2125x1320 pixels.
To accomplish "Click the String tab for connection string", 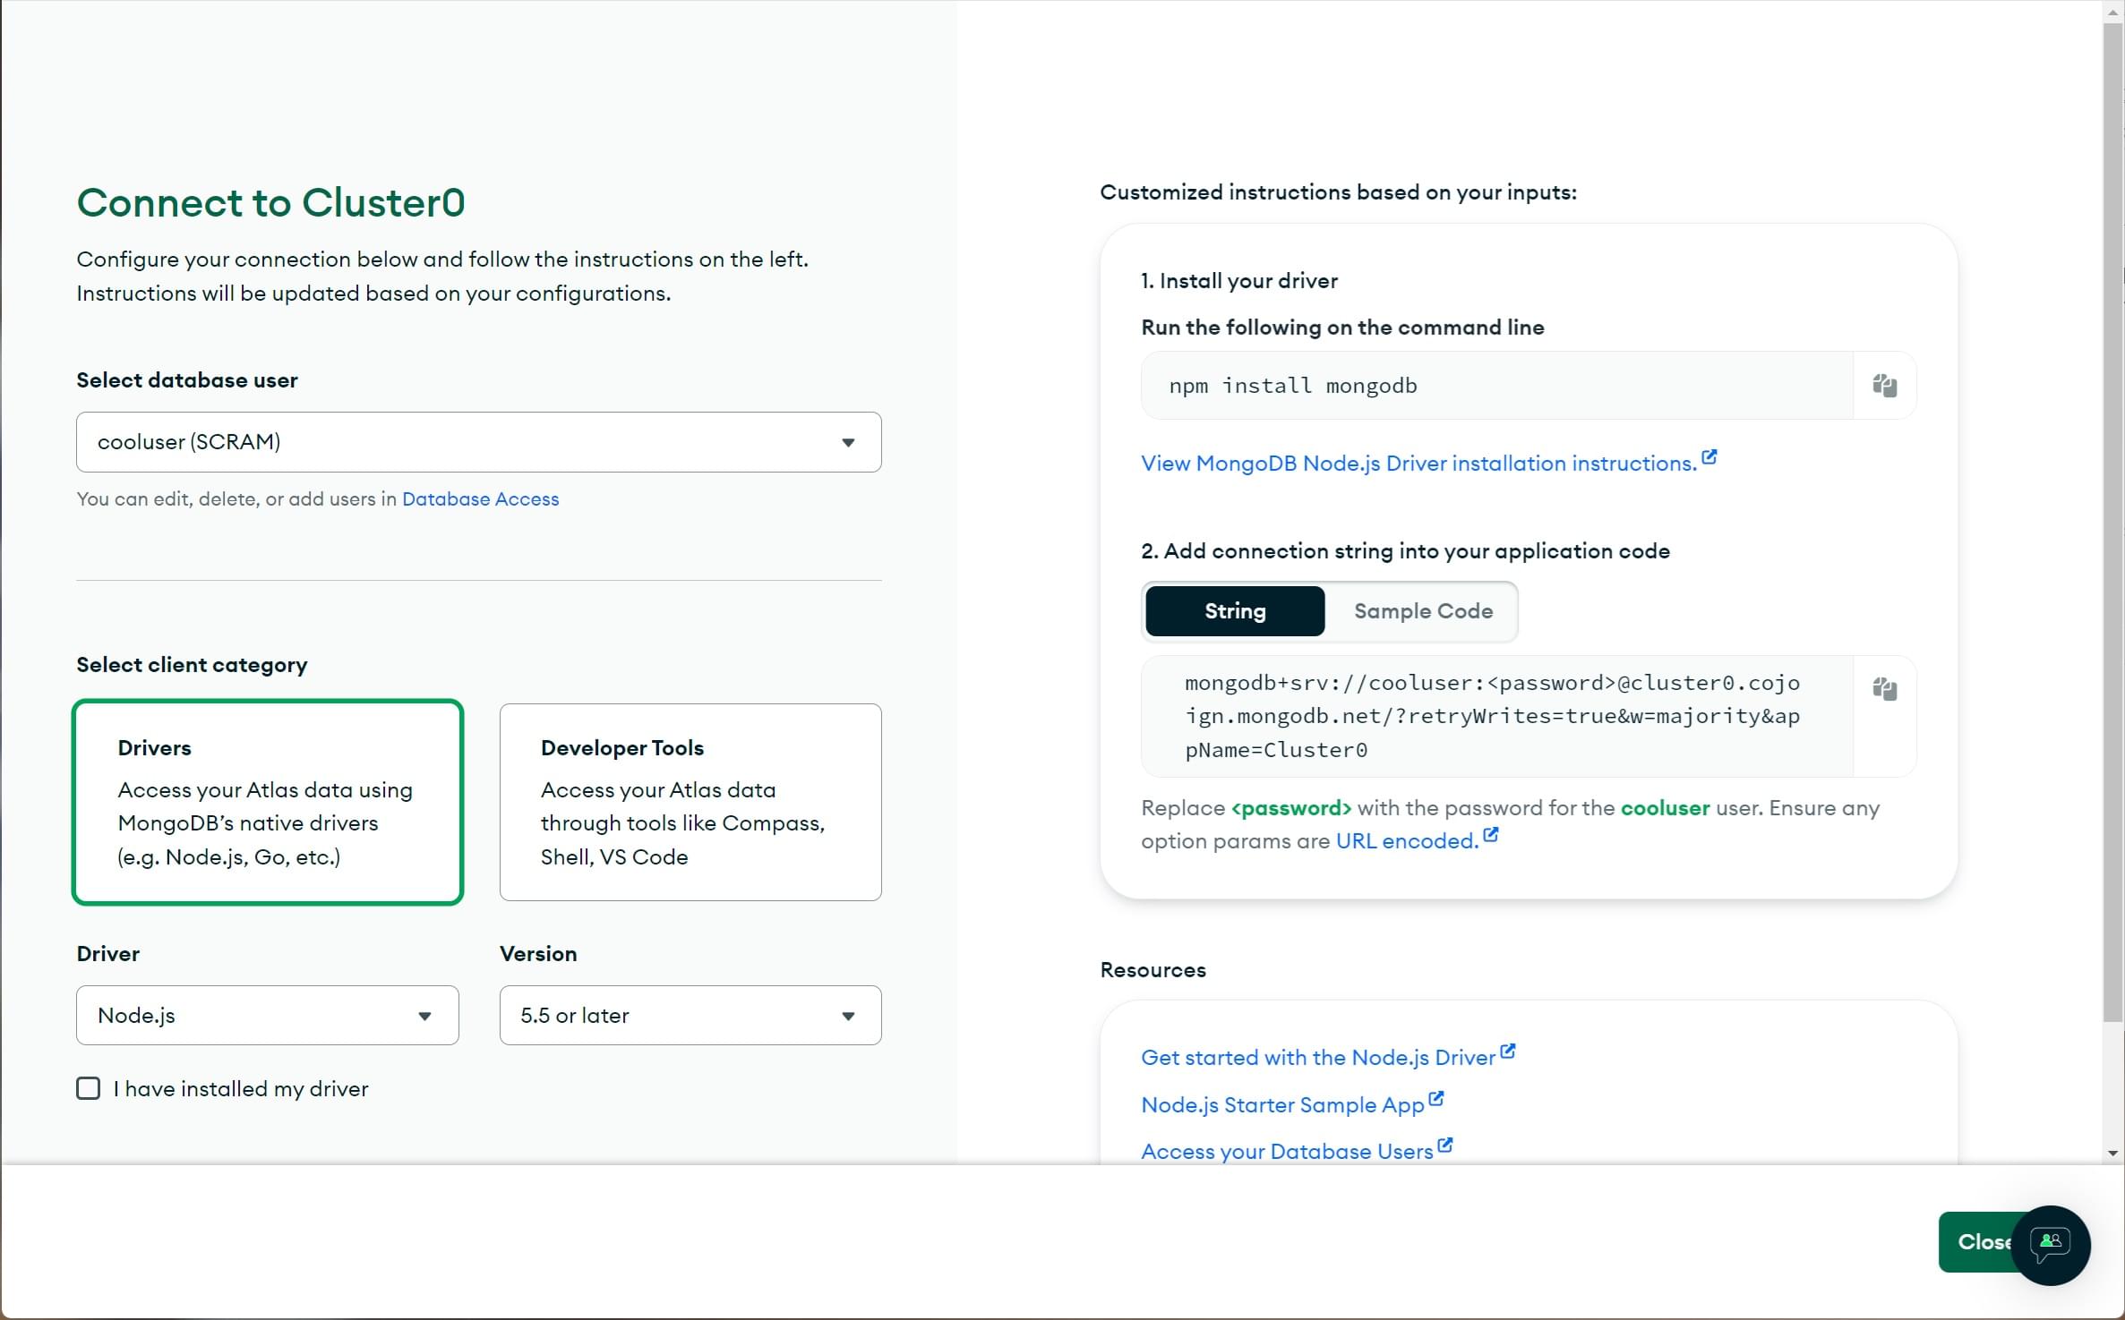I will pyautogui.click(x=1235, y=609).
